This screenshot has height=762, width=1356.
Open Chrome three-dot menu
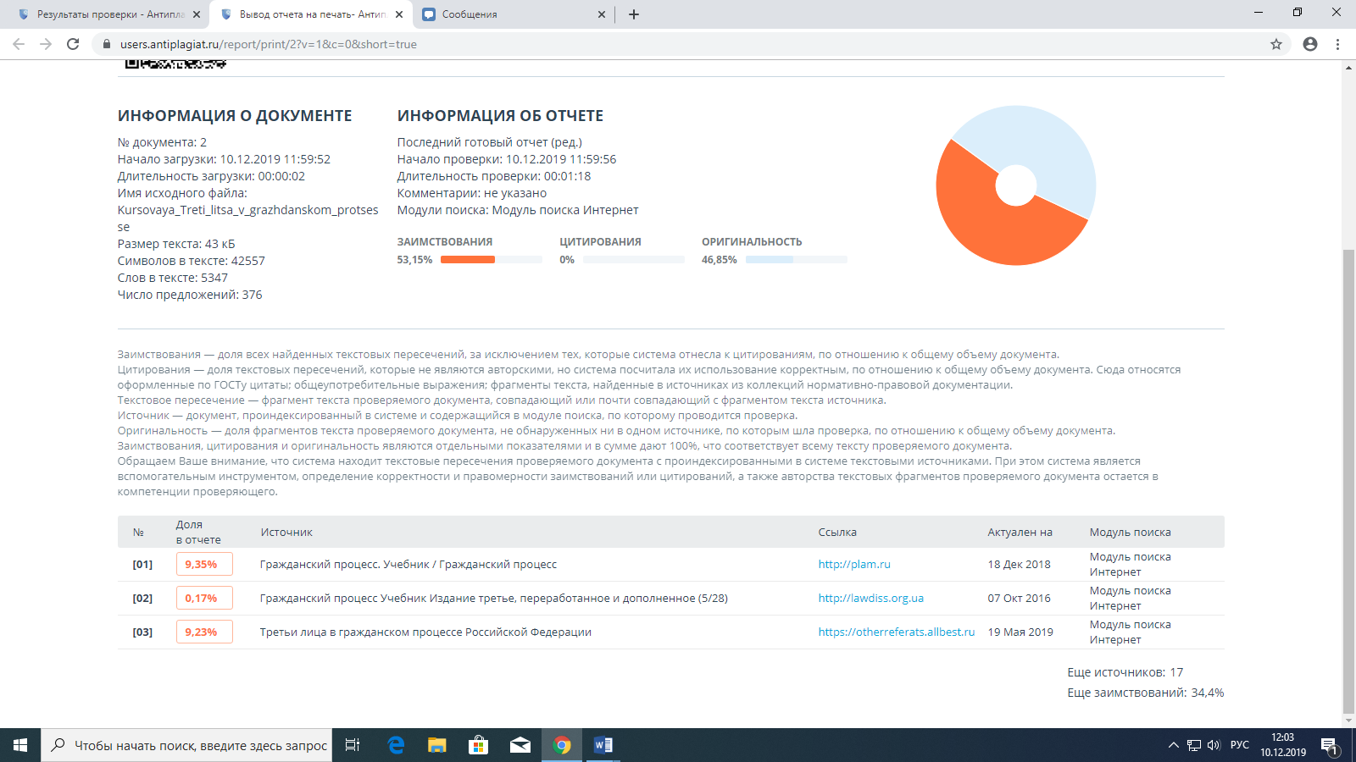point(1338,44)
